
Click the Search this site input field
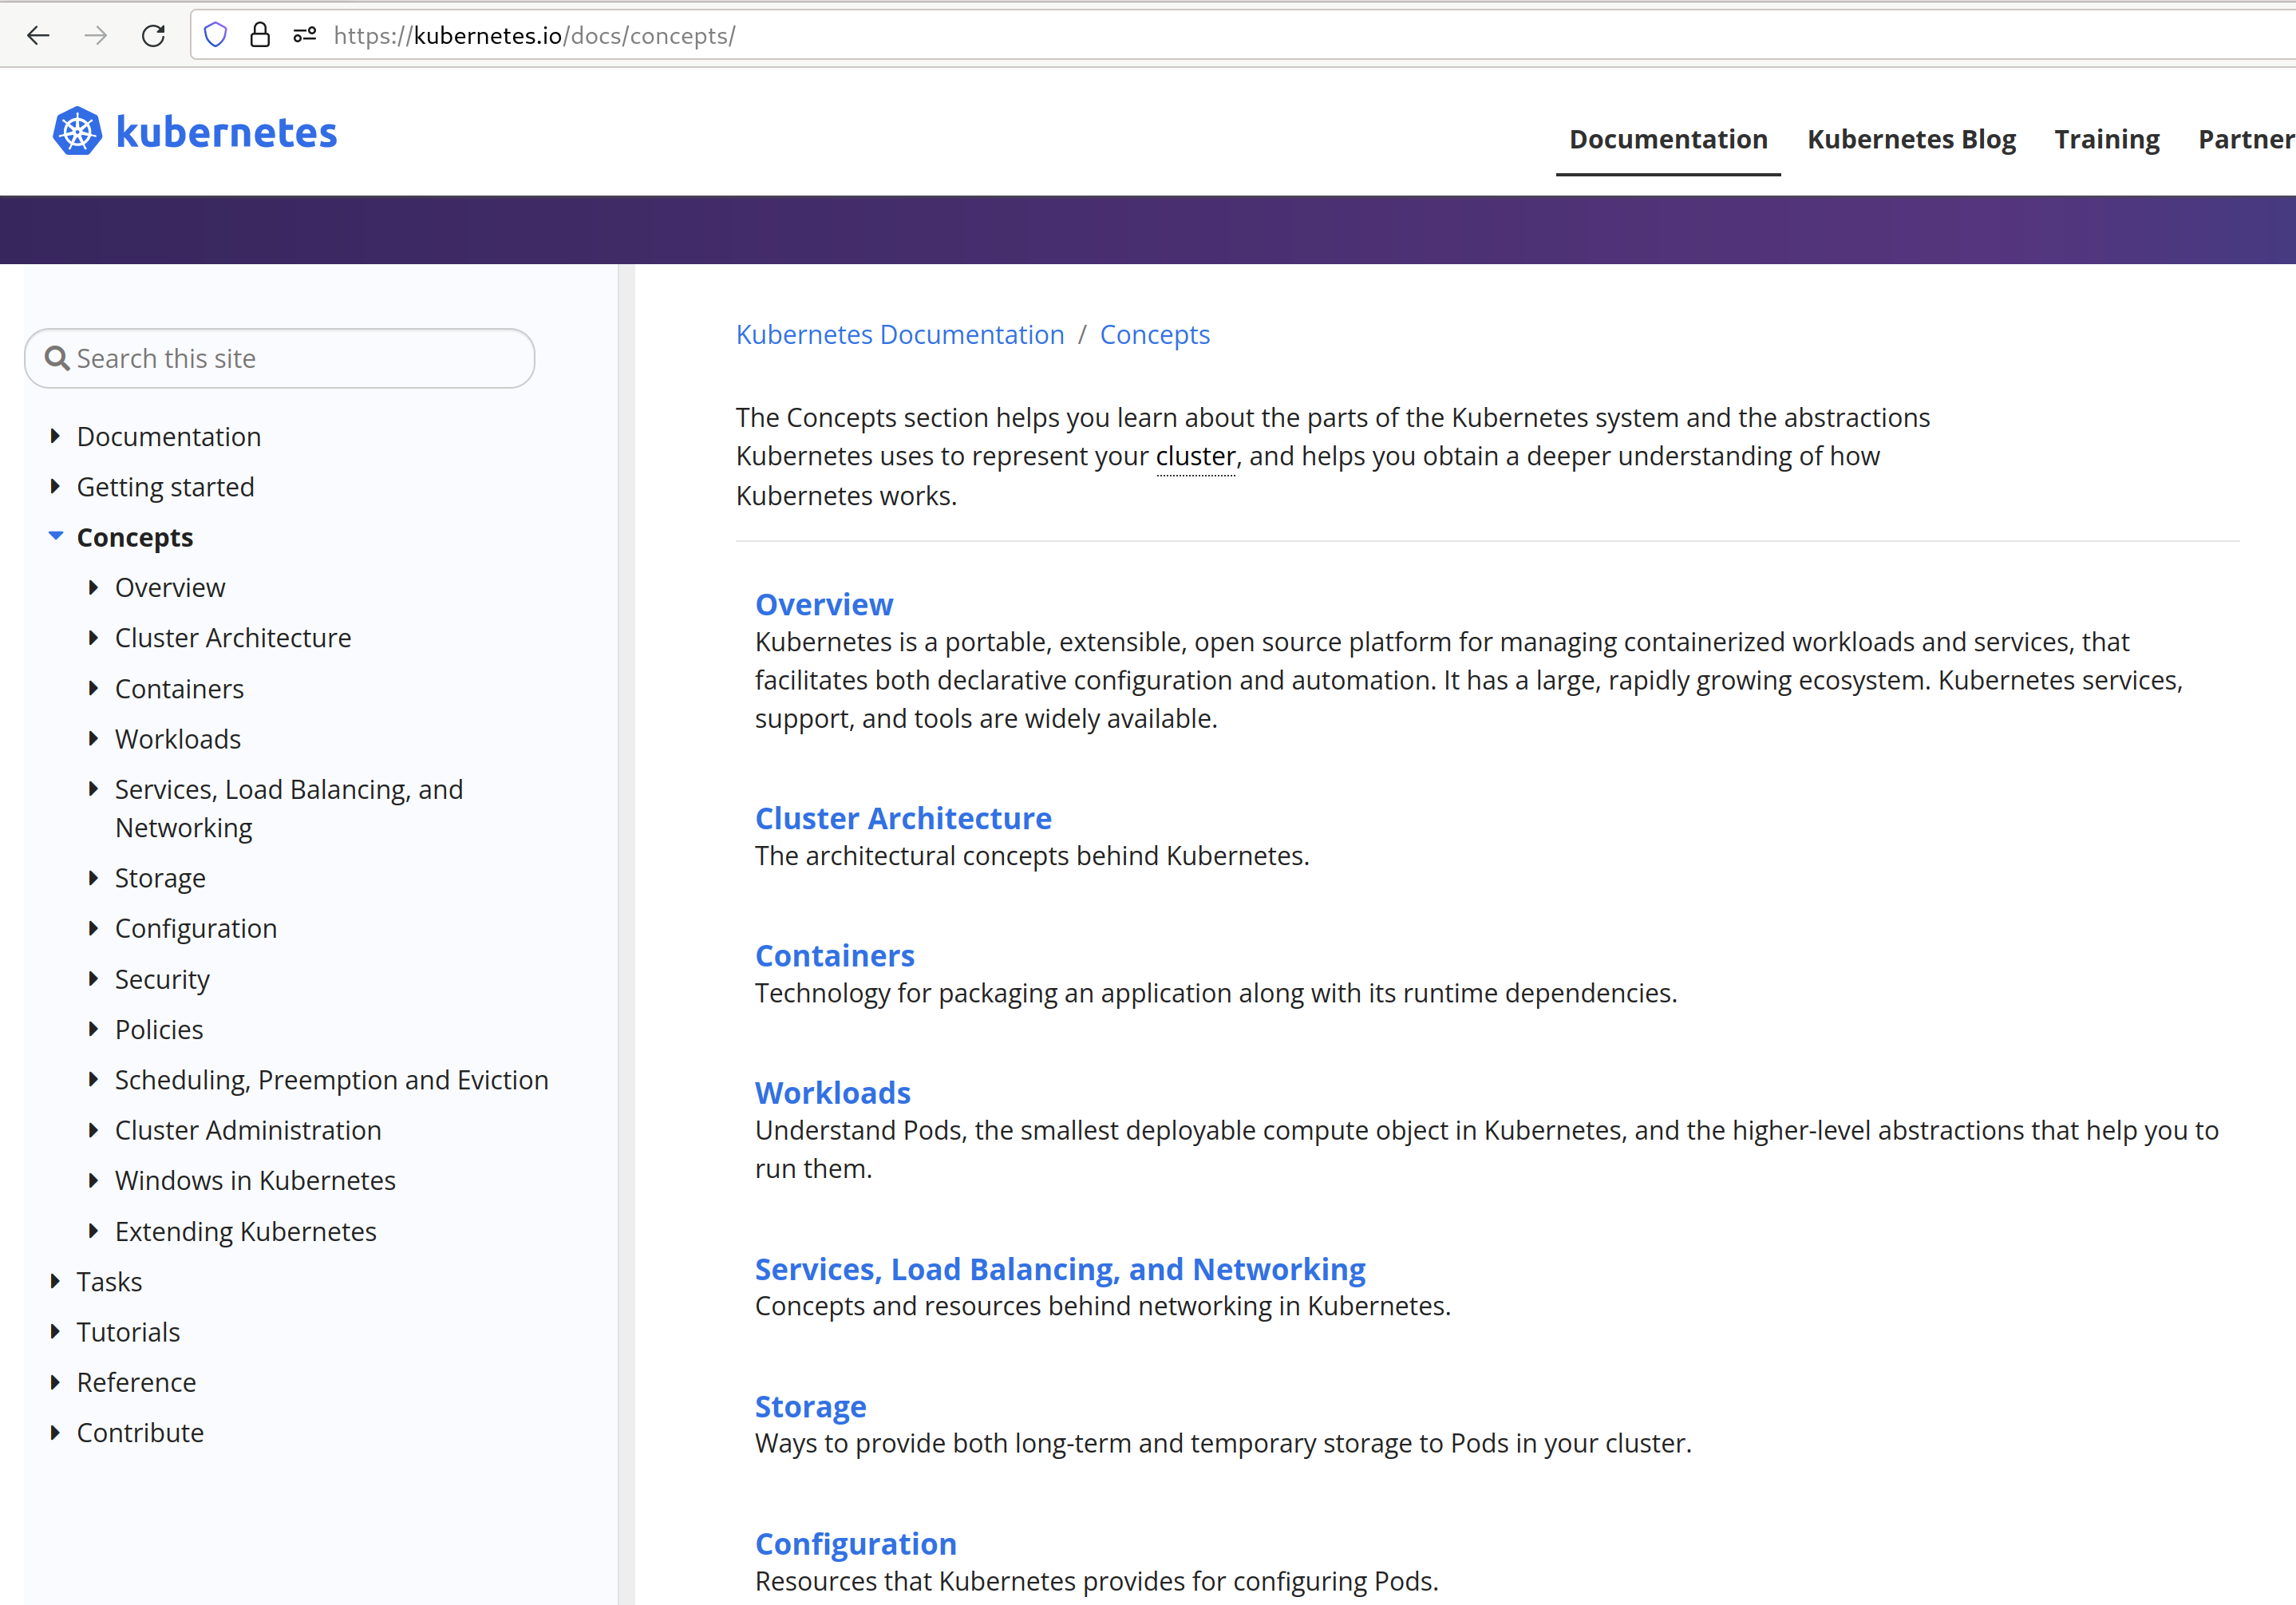click(x=280, y=358)
